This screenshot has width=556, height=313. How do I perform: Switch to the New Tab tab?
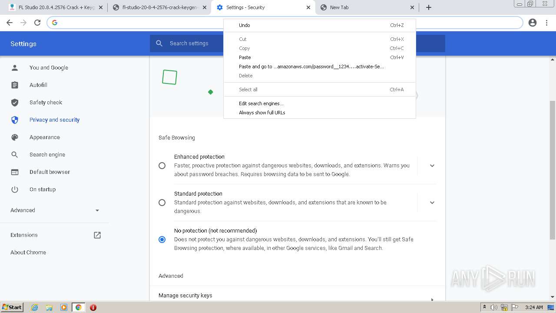(367, 7)
